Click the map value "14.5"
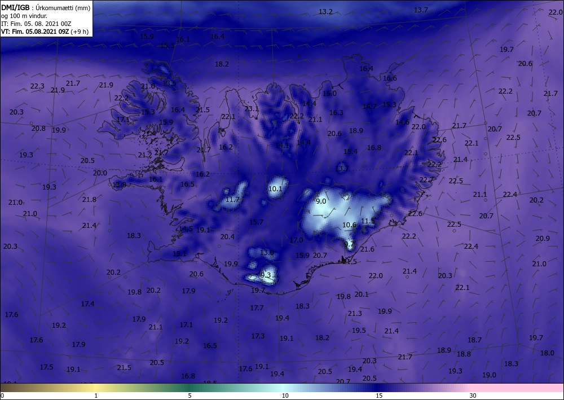 [186, 229]
